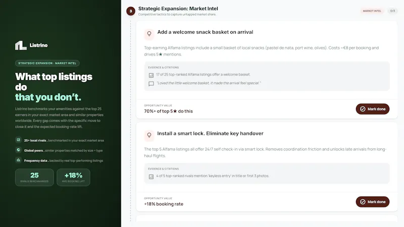The image size is (404, 227).
Task: Click the '25 rivals benchmarked' stat card
Action: (x=34, y=178)
